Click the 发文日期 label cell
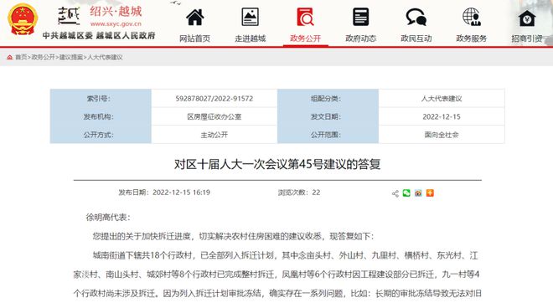The image size is (553, 308). click(328, 116)
